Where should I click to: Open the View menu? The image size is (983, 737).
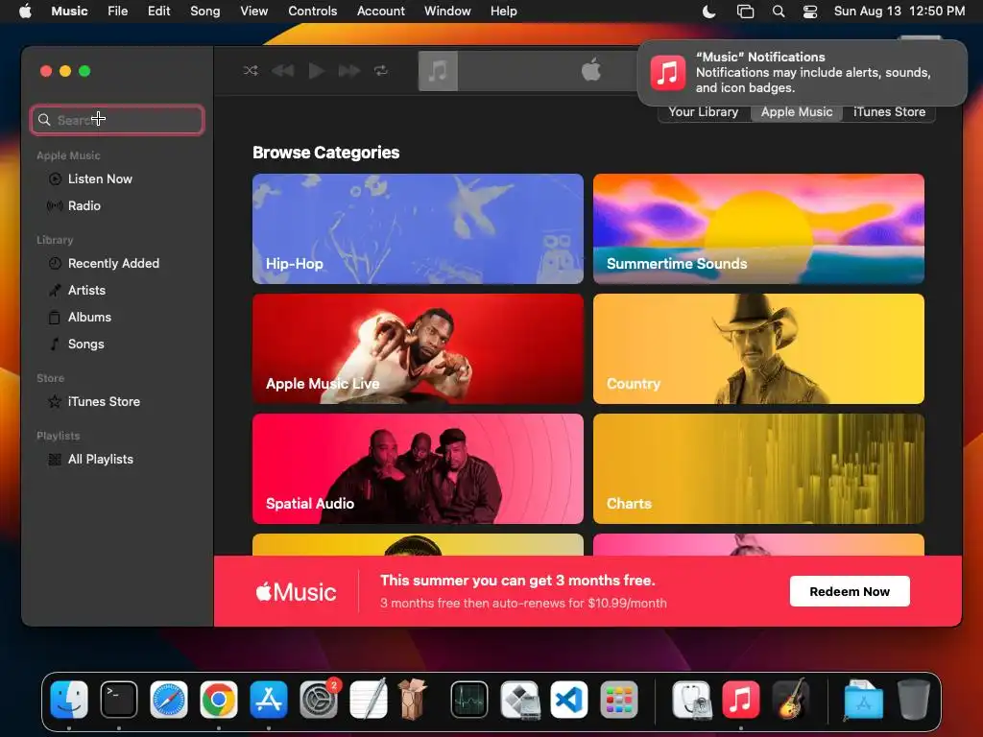point(253,12)
